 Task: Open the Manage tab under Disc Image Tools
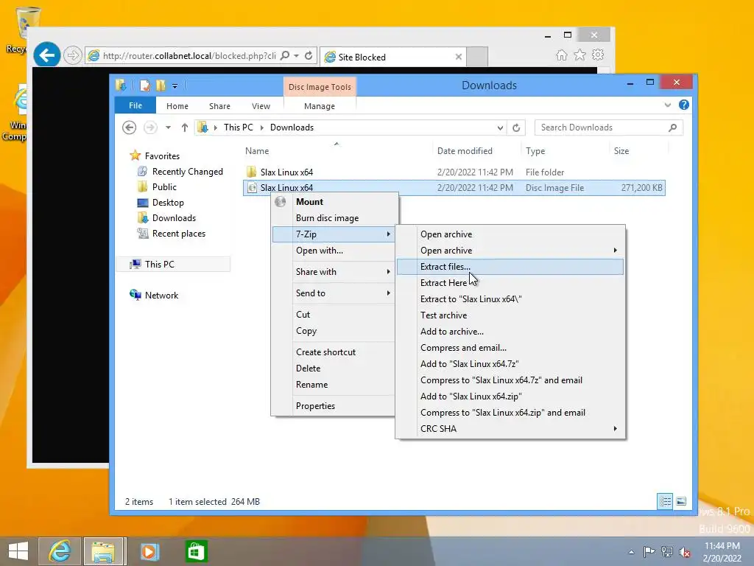(320, 106)
